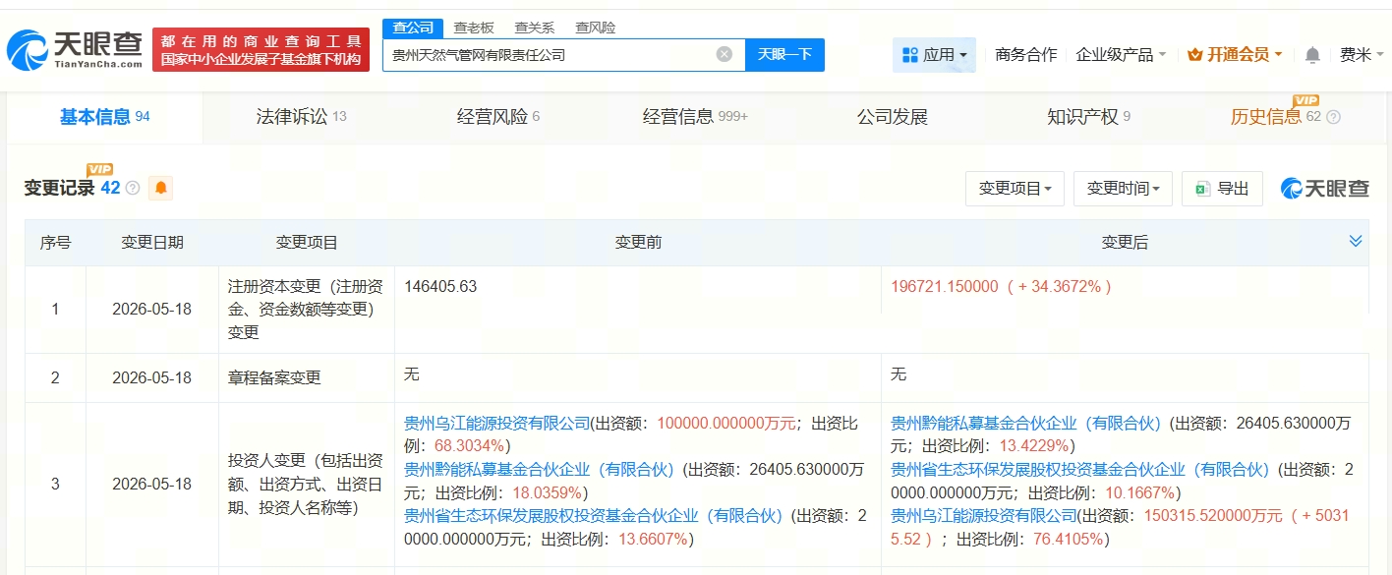Click the 导出 export button

tap(1222, 188)
